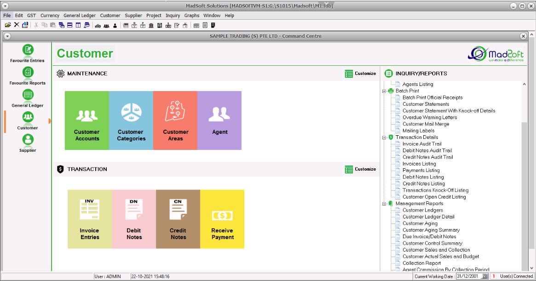Open Supplier module in the sidebar
536x281 pixels.
coord(27,143)
